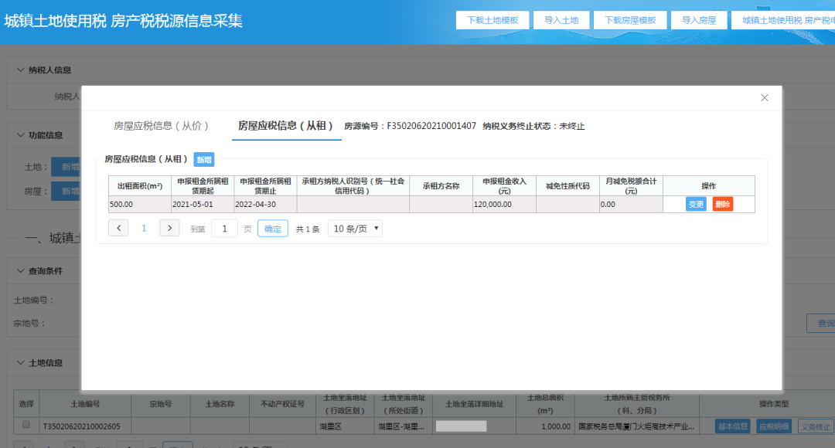Screen dimensions: 835x448
Task: Click 导入房屋 to import house data
Action: 698,19
